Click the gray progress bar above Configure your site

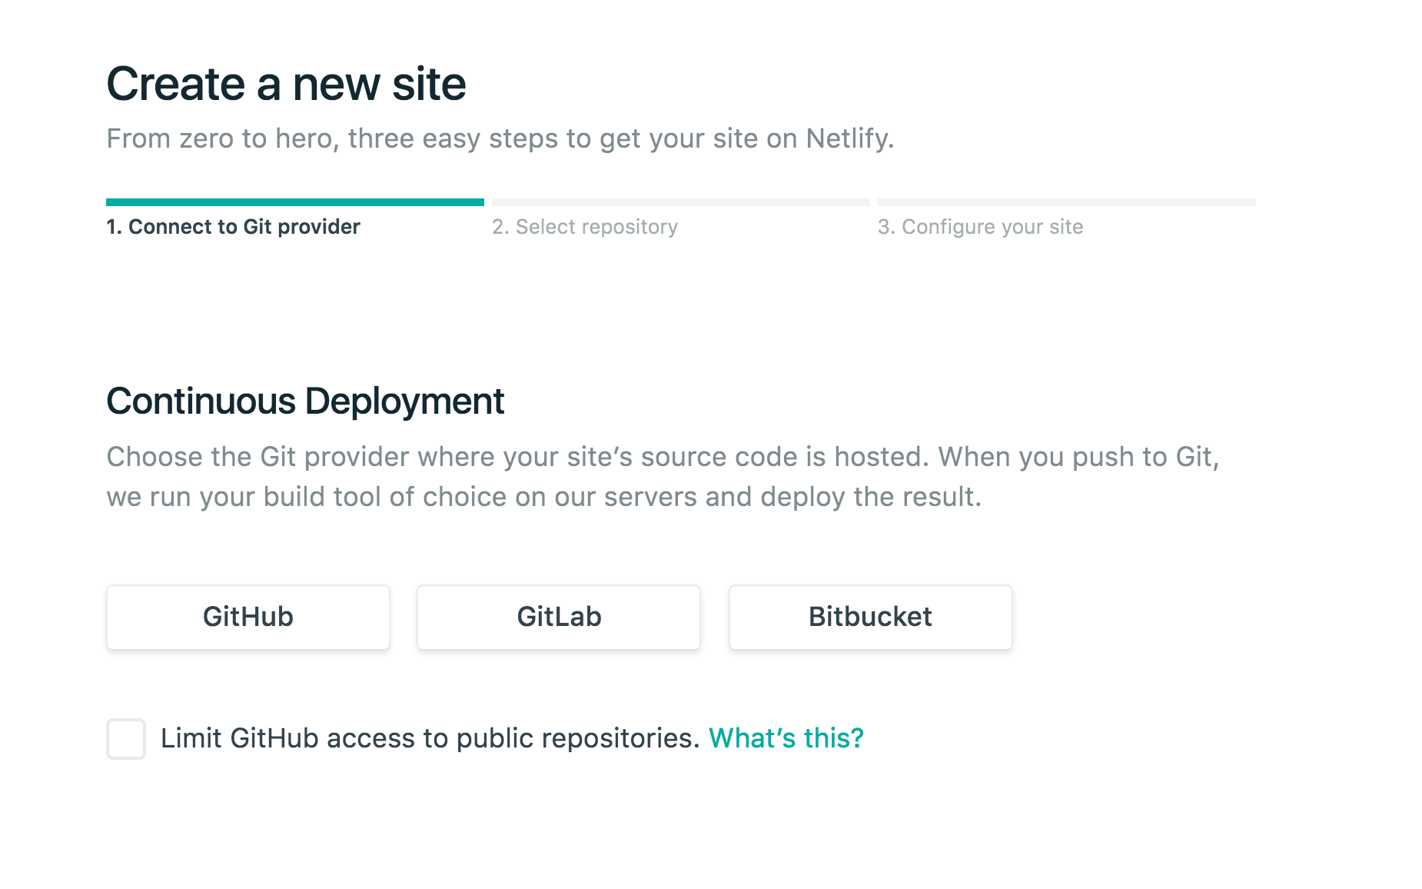(x=1066, y=202)
